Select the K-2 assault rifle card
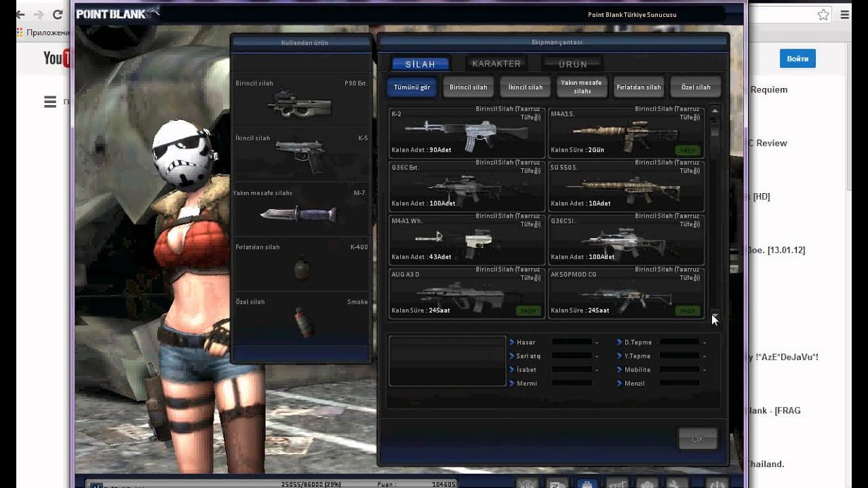This screenshot has width=868, height=488. [467, 133]
